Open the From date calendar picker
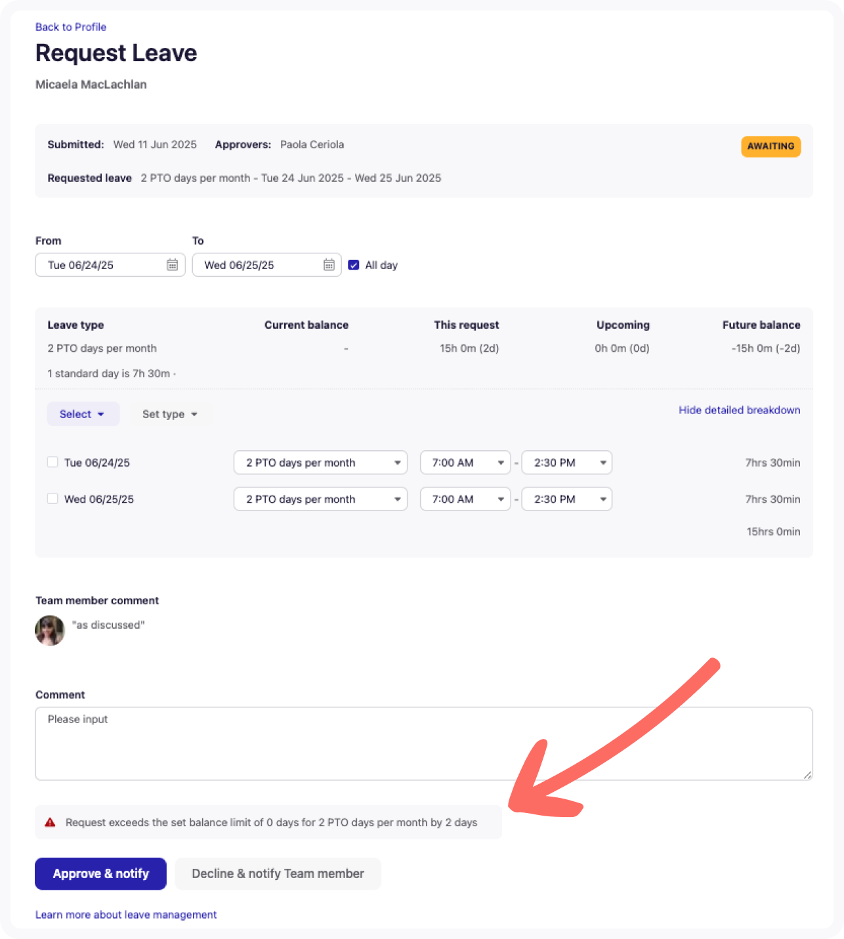Image resolution: width=844 pixels, height=939 pixels. coord(173,265)
